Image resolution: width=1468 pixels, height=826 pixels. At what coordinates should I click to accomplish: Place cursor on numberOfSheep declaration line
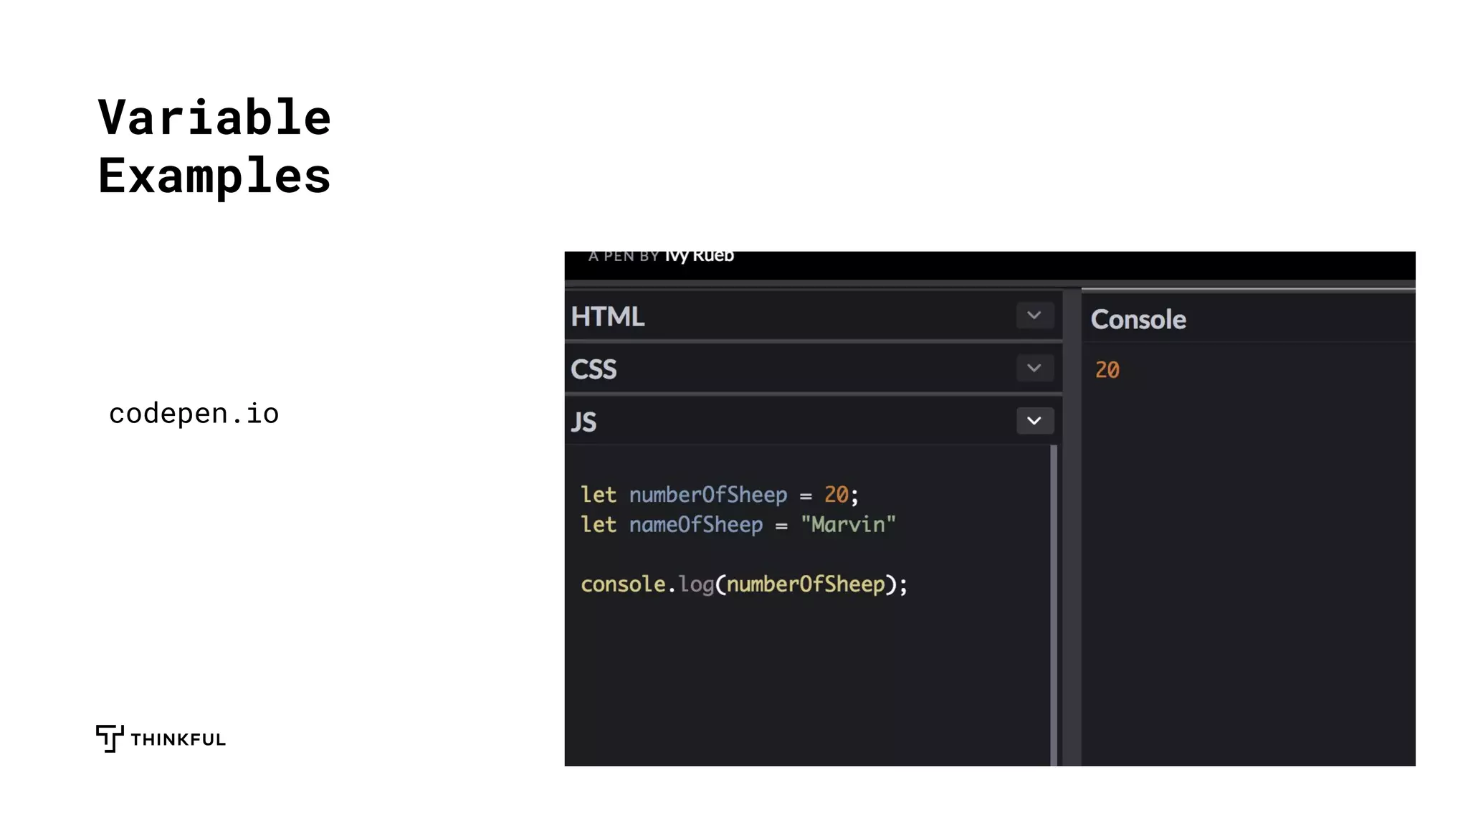(719, 495)
